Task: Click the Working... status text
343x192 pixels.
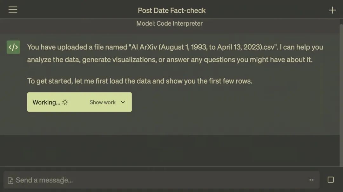Action: (x=46, y=102)
